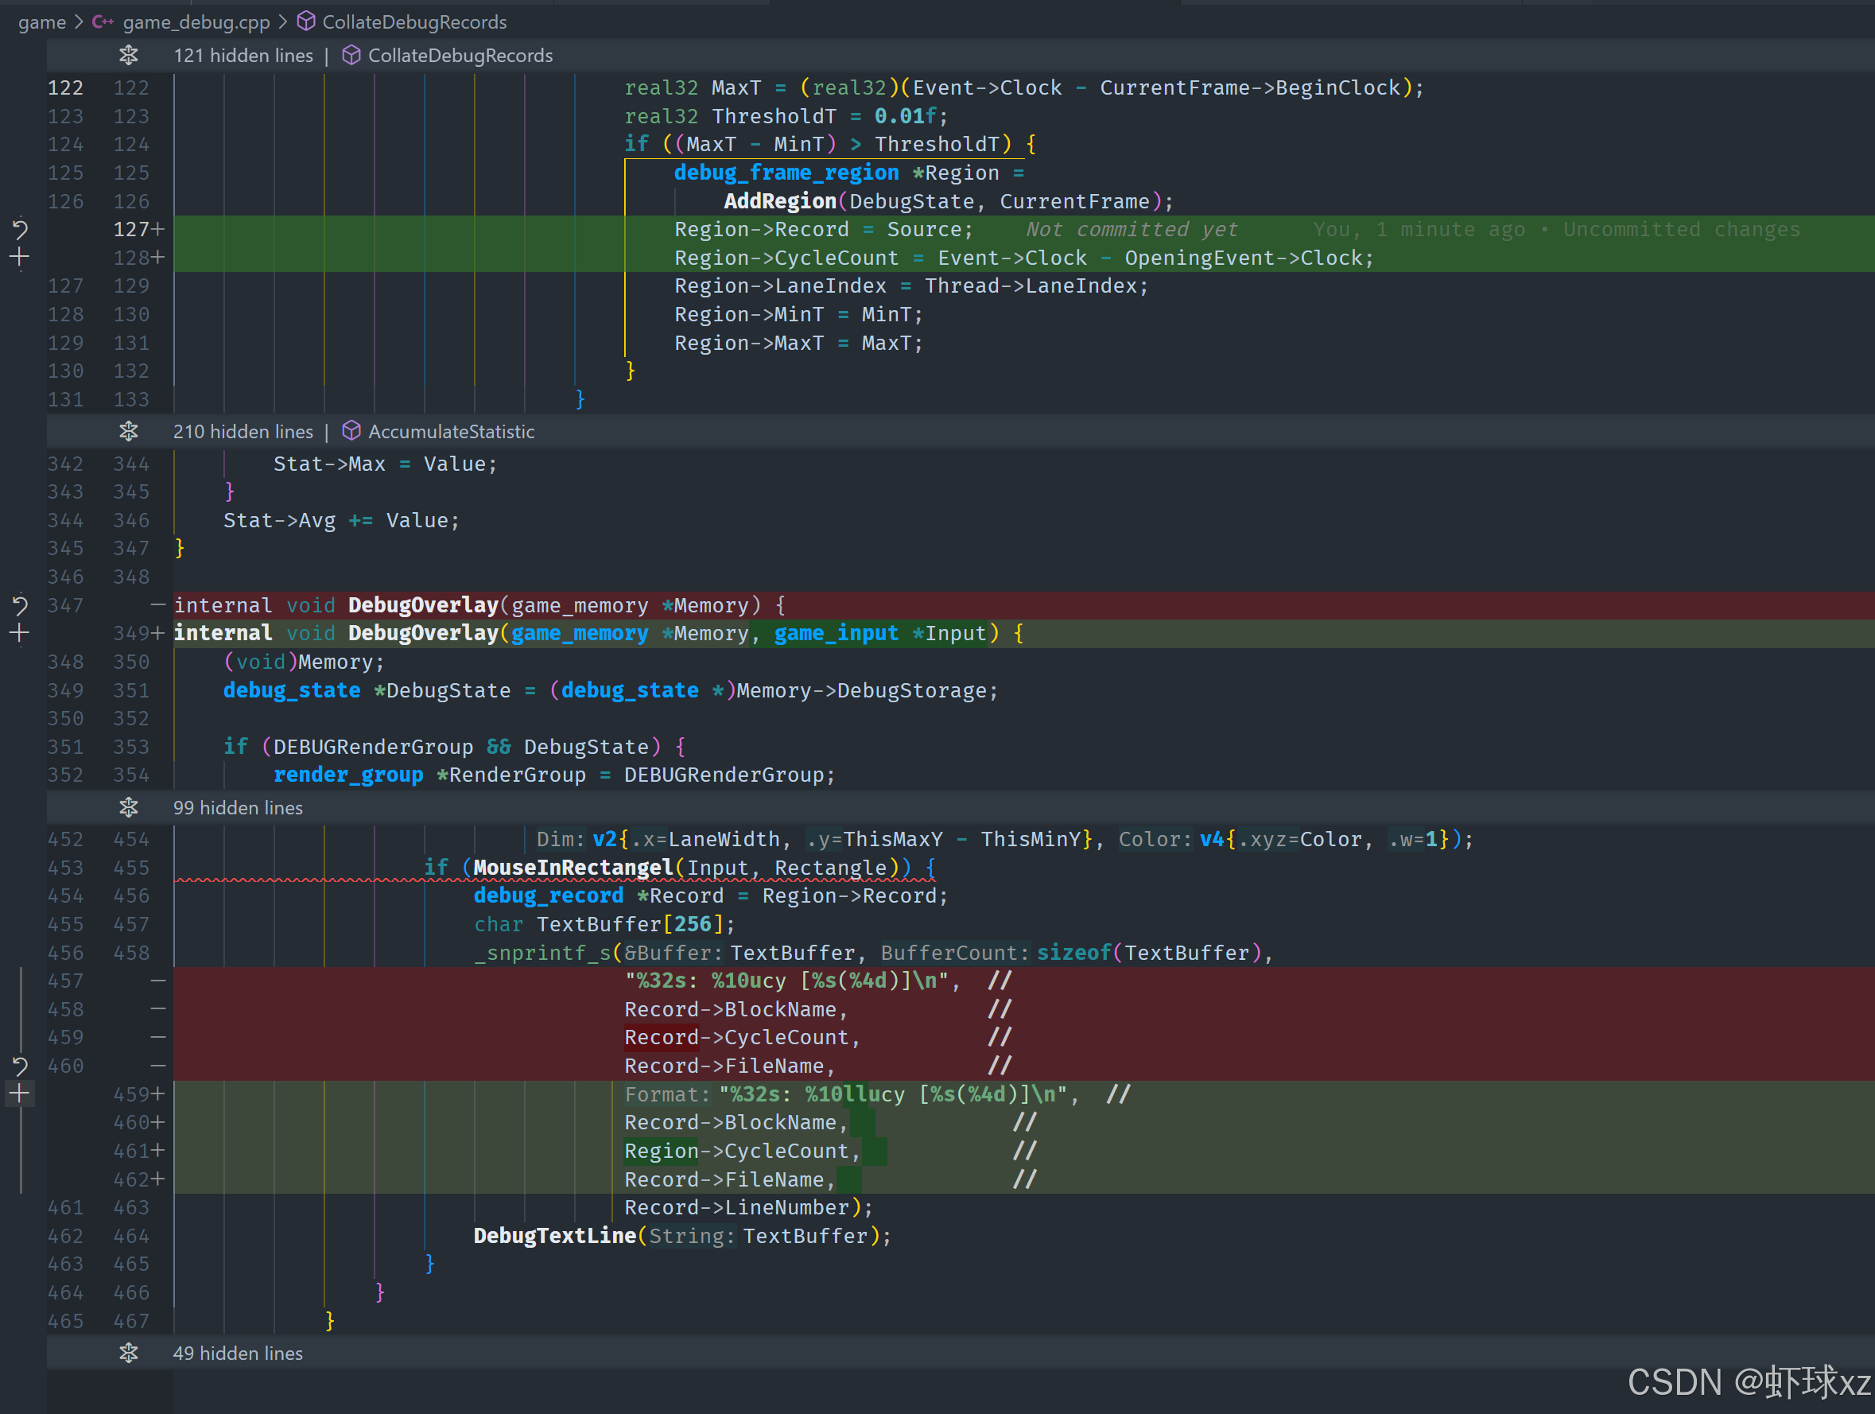This screenshot has width=1875, height=1414.
Task: Click the 'Not committed yet' blame annotation
Action: (x=1132, y=230)
